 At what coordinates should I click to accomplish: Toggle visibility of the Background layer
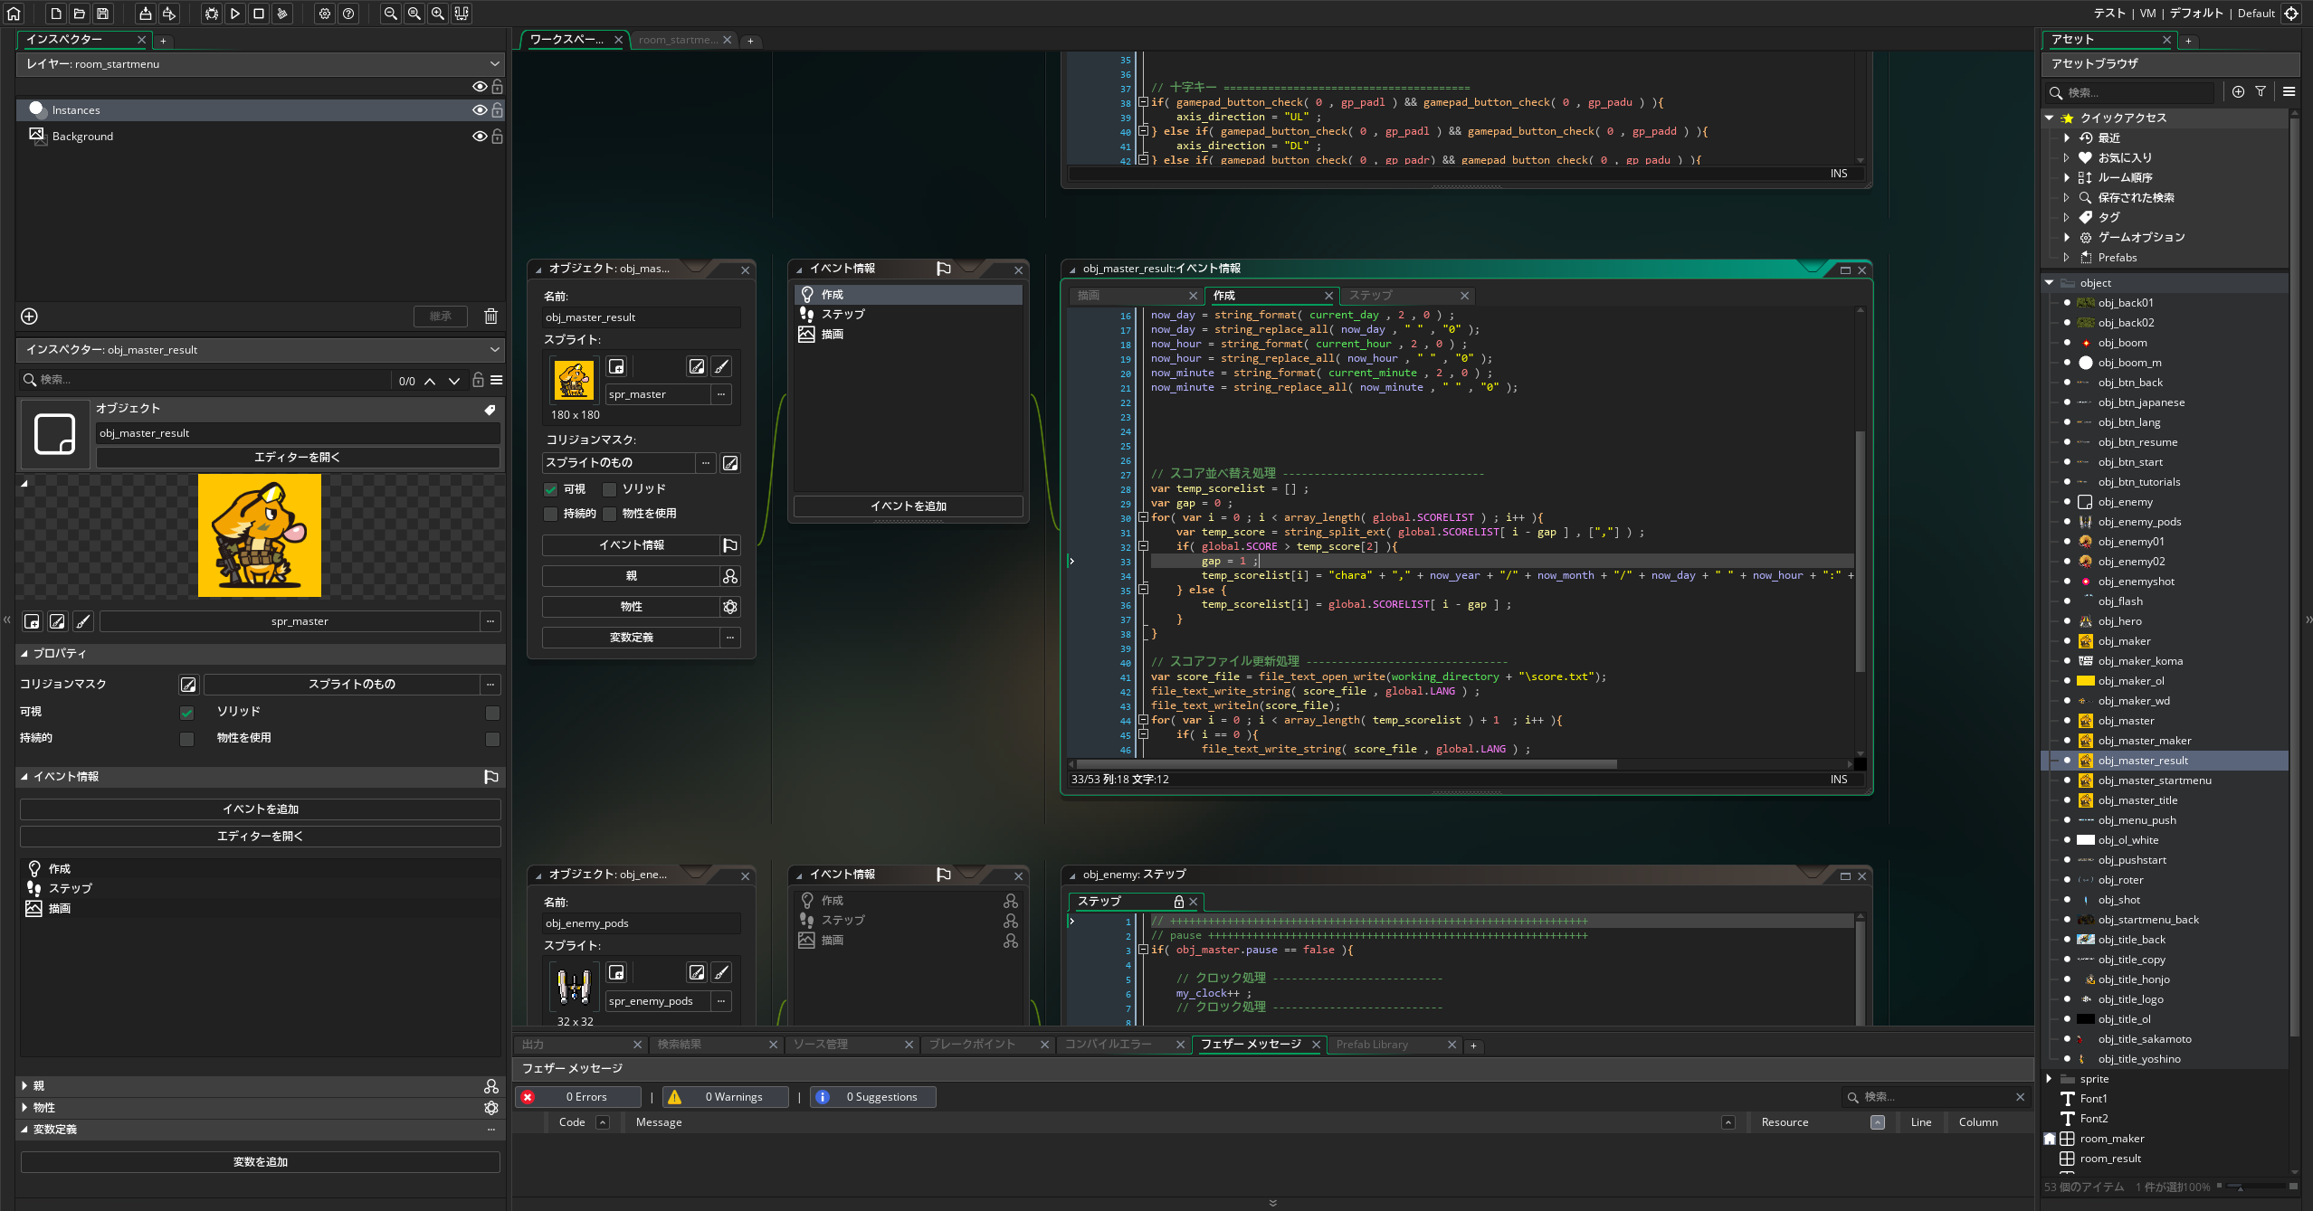point(479,137)
